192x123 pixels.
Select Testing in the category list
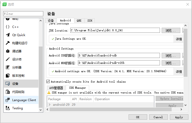coord(21,108)
